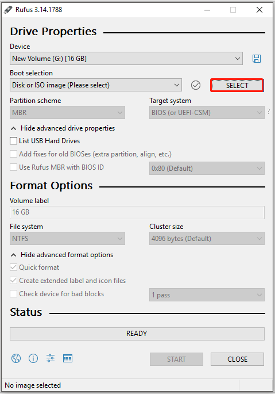Viewport: 275px width, 394px height.
Task: Click the SELECT button
Action: pyautogui.click(x=237, y=86)
